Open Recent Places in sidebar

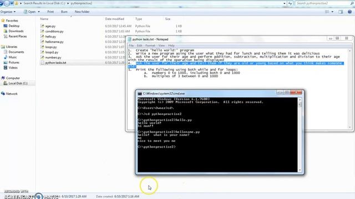pos(17,36)
